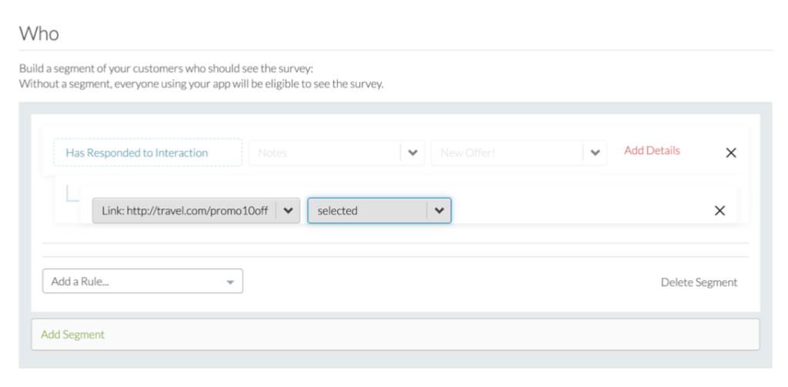
Task: Open the Link: http://travel.com/promo10off dropdown
Action: coord(185,211)
